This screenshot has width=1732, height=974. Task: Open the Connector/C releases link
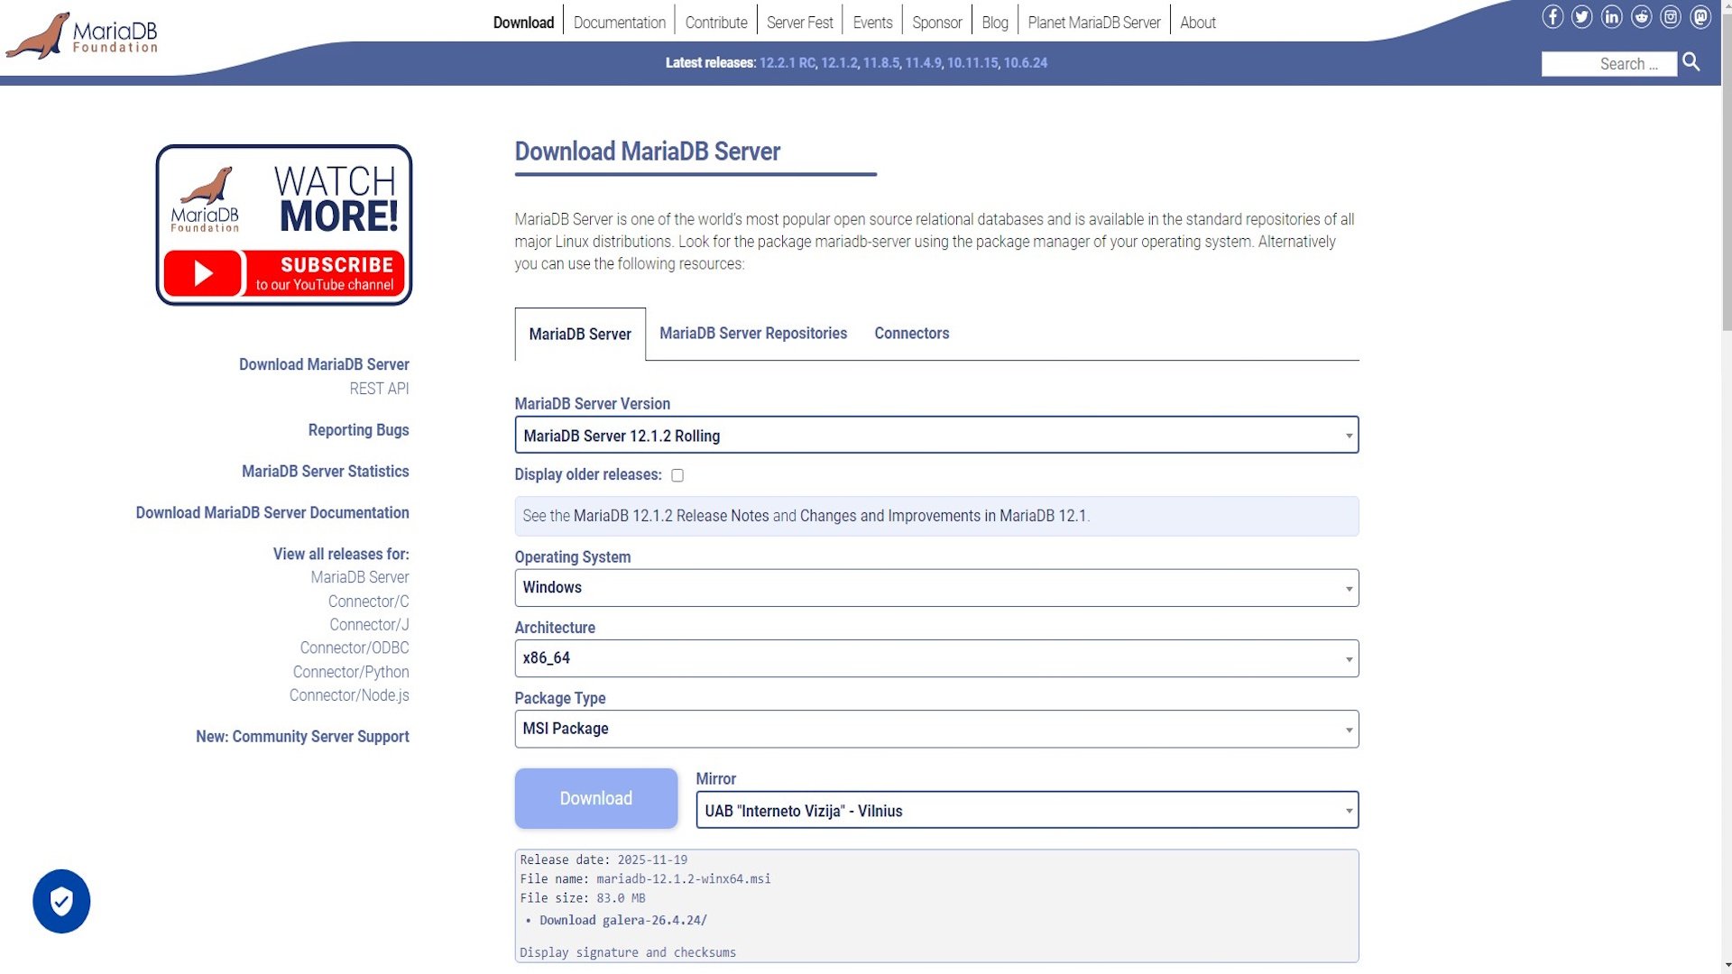coord(368,602)
